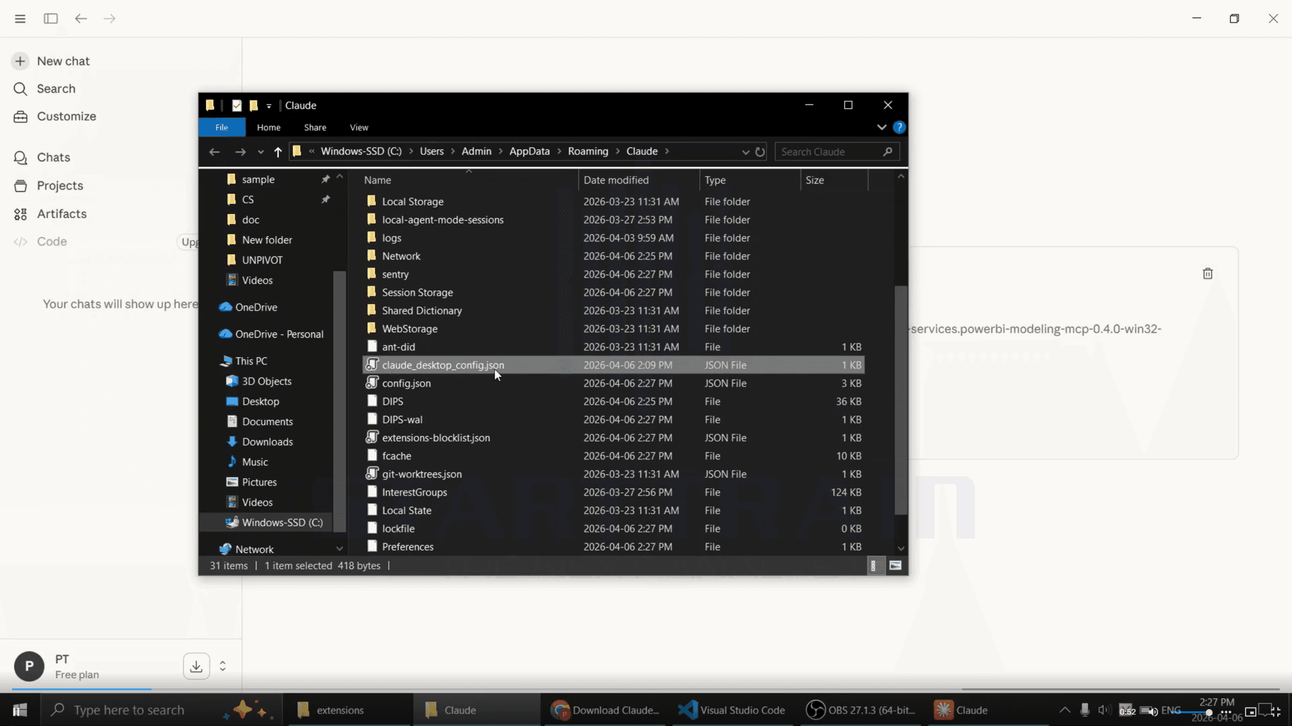Open address bar history dropdown
This screenshot has width=1292, height=726.
[745, 152]
